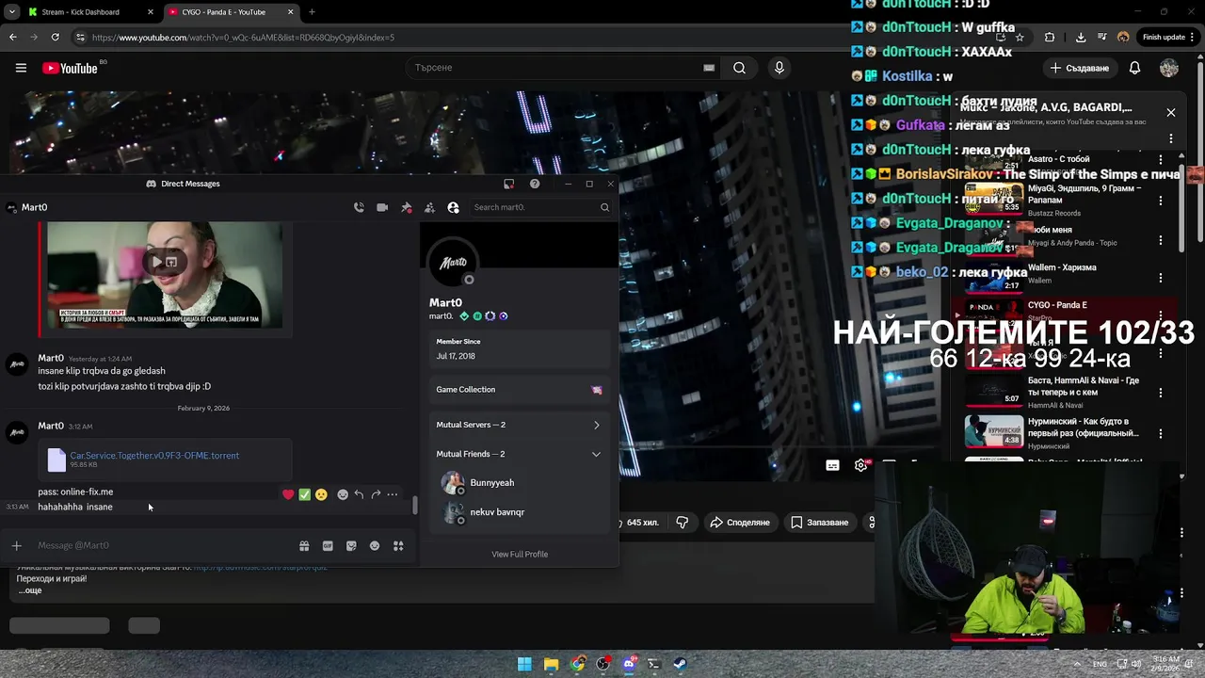The width and height of the screenshot is (1205, 678).
Task: Click the plus attachment button in Discord
Action: [x=16, y=545]
